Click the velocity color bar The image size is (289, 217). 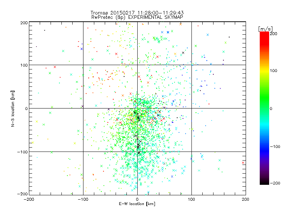tap(264, 108)
